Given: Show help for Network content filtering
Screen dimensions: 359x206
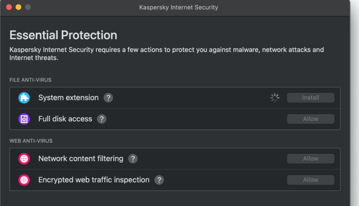Looking at the screenshot, I should tap(133, 159).
